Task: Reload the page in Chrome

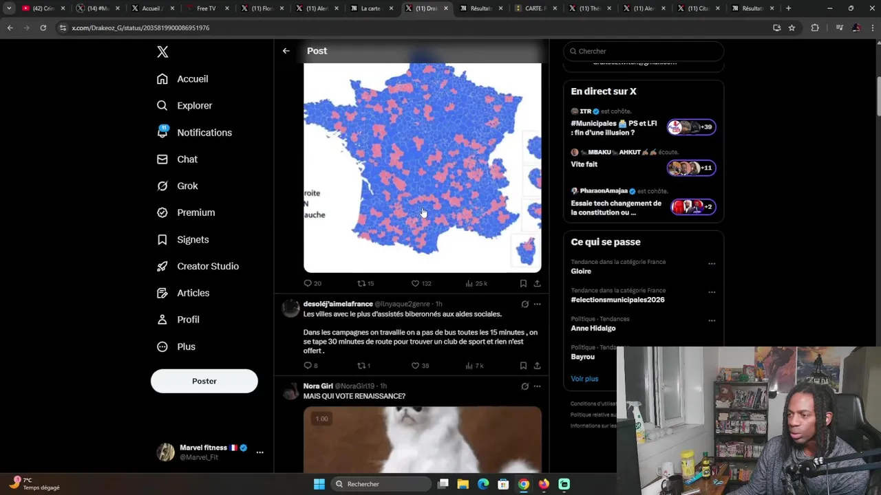Action: click(43, 27)
